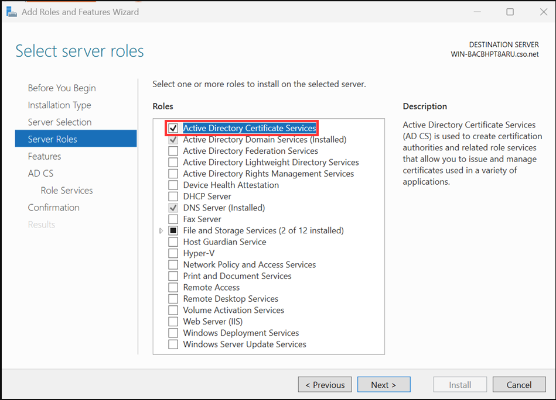The height and width of the screenshot is (400, 556).
Task: Tick the DHCP Server checkbox
Action: coord(173,196)
